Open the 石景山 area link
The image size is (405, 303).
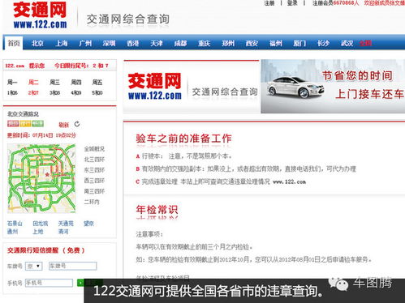point(15,224)
